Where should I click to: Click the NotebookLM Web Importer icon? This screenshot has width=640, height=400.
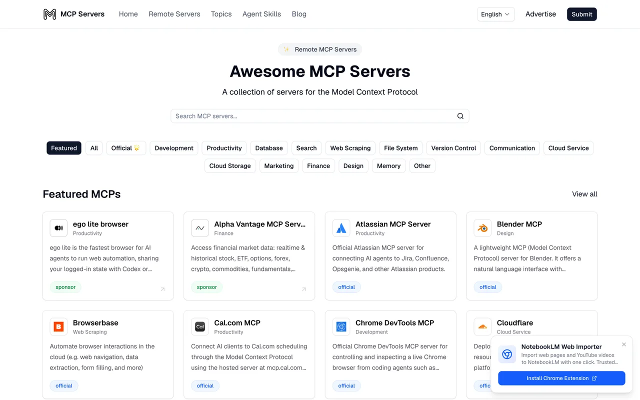click(x=507, y=354)
